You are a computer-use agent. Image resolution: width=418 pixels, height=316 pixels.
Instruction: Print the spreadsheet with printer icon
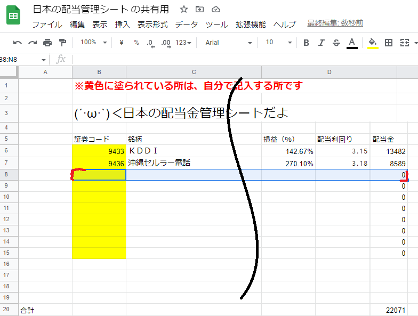point(47,43)
